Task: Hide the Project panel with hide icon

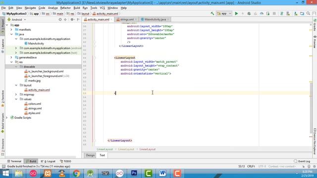Action: point(78,20)
